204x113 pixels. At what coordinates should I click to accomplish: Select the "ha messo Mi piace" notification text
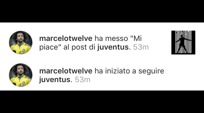(x=94, y=43)
